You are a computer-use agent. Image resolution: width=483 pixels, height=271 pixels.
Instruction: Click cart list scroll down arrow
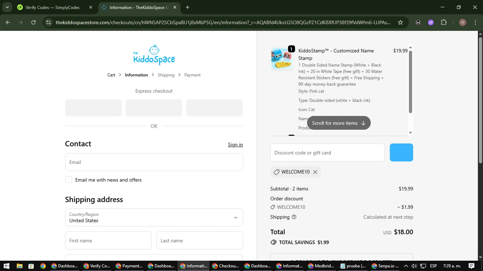coord(410,133)
